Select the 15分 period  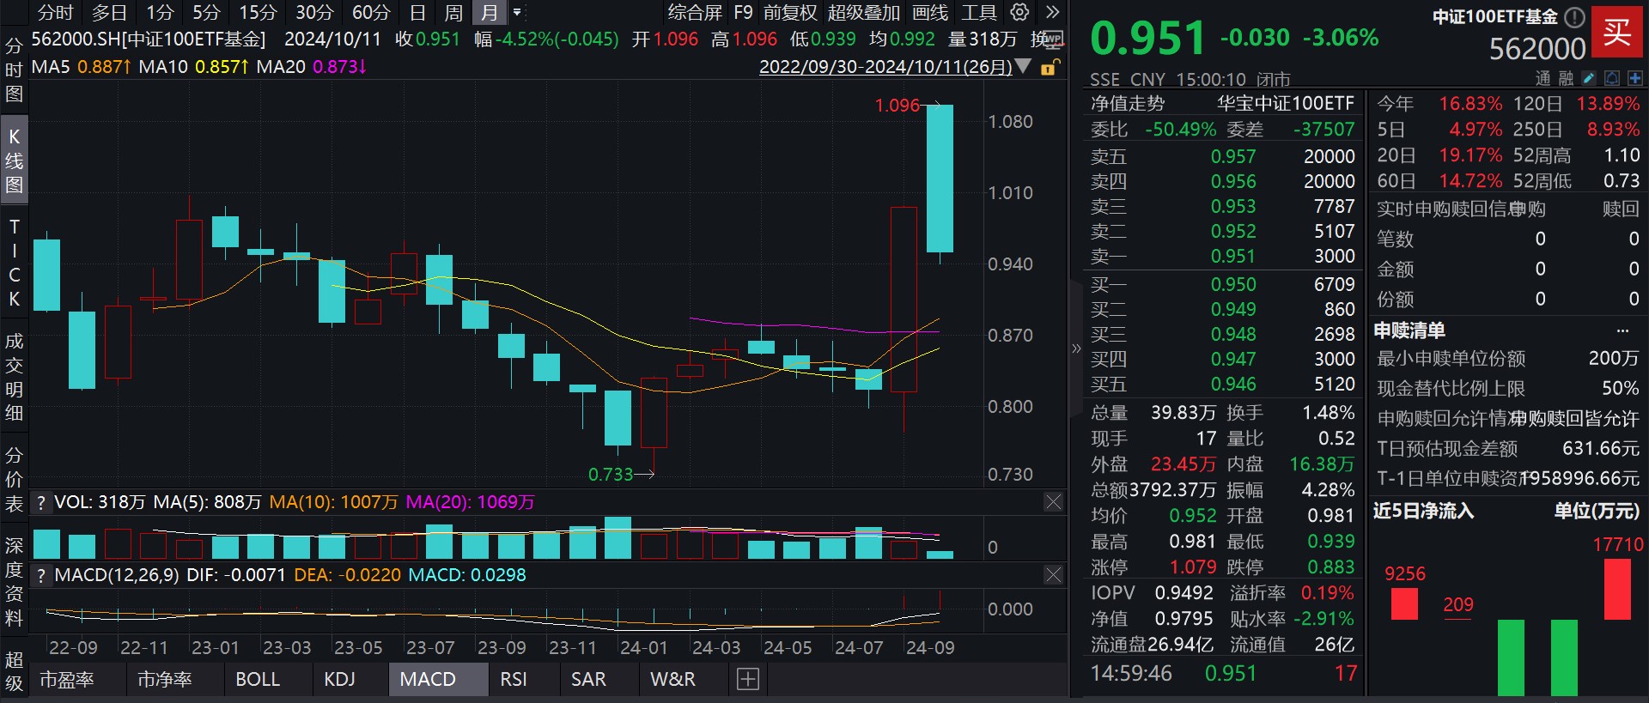point(258,13)
